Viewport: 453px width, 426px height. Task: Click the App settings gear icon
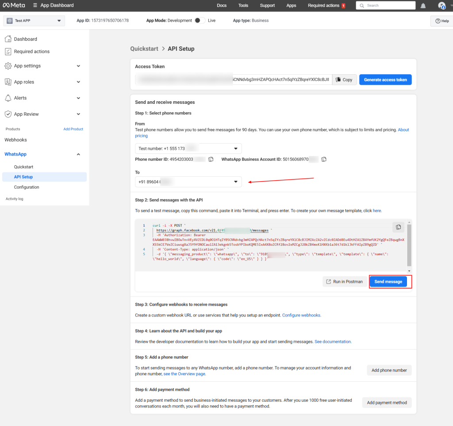pos(8,66)
